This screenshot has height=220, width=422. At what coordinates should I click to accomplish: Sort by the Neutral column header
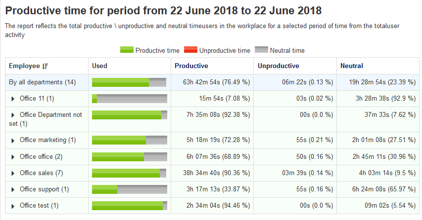[352, 66]
